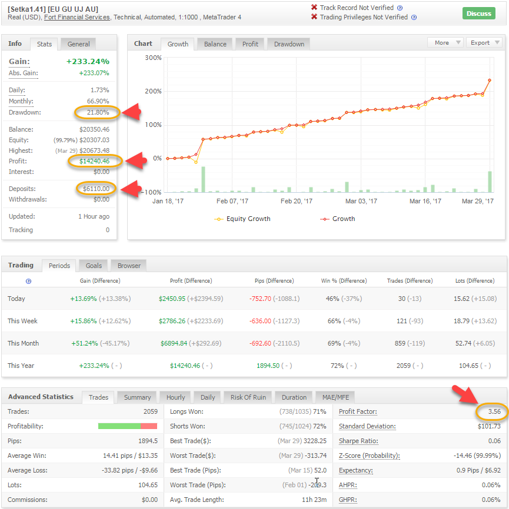Select the Profit chart tab

[250, 44]
